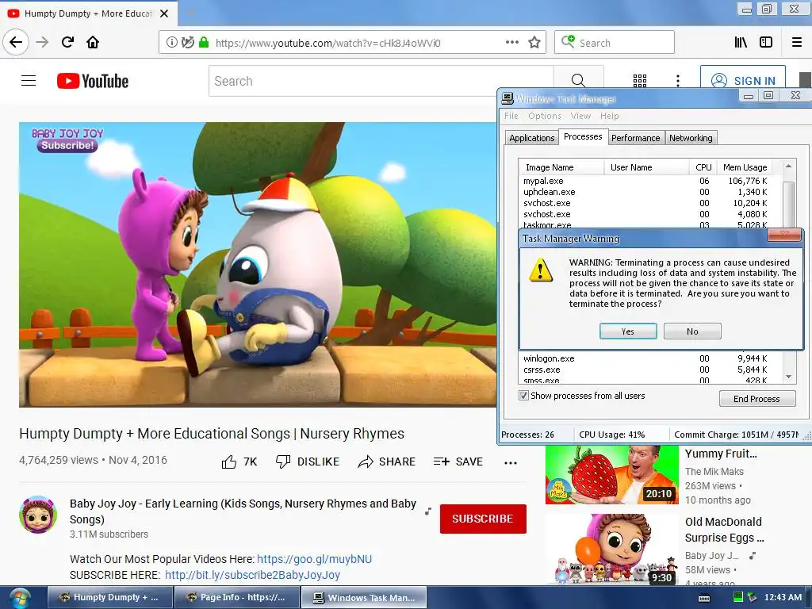Viewport: 812px width, 609px height.
Task: Click the browser address bar URL
Action: coord(327,43)
